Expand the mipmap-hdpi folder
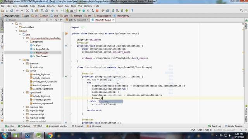The height and width of the screenshot is (139, 248). tap(24, 107)
